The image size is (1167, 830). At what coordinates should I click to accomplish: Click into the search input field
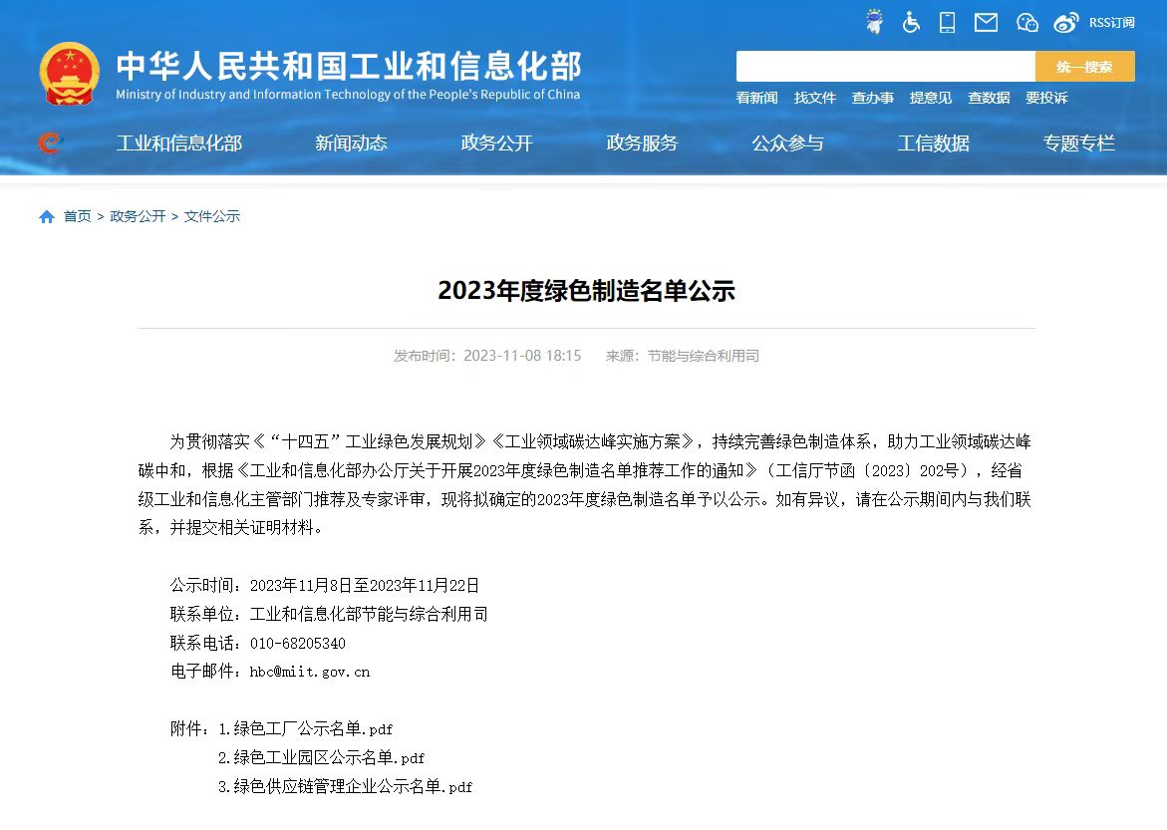tap(885, 67)
